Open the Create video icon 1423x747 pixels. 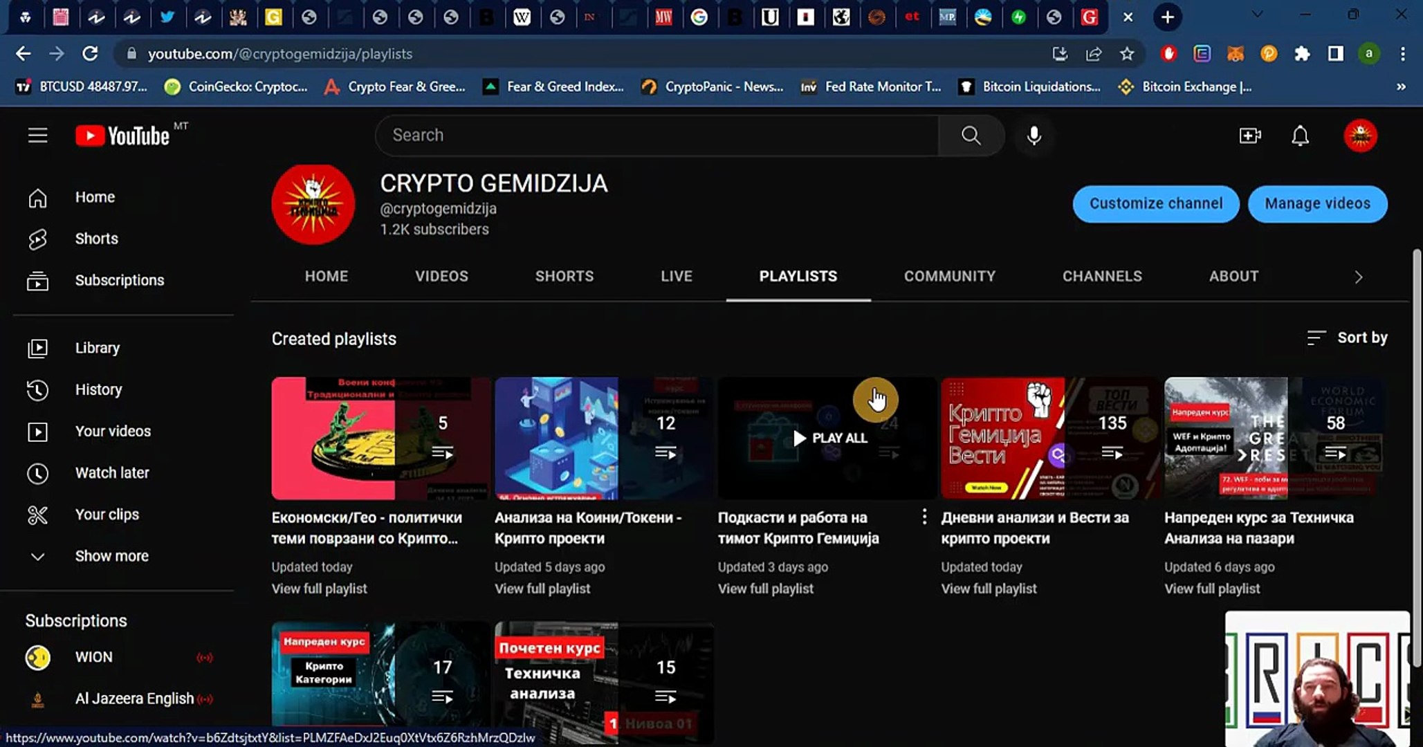point(1249,136)
